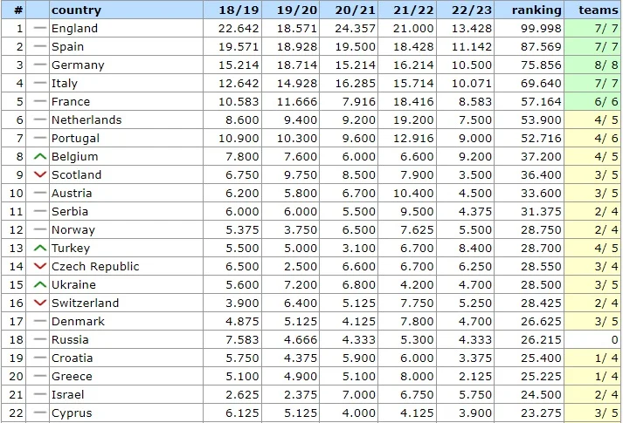Sort by the ranking column header
Viewport: 623px width, 423px height.
tap(536, 10)
